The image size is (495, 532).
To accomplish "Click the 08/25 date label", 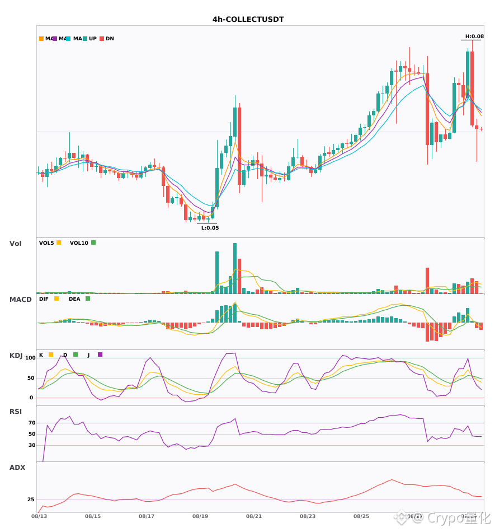I will [x=361, y=516].
